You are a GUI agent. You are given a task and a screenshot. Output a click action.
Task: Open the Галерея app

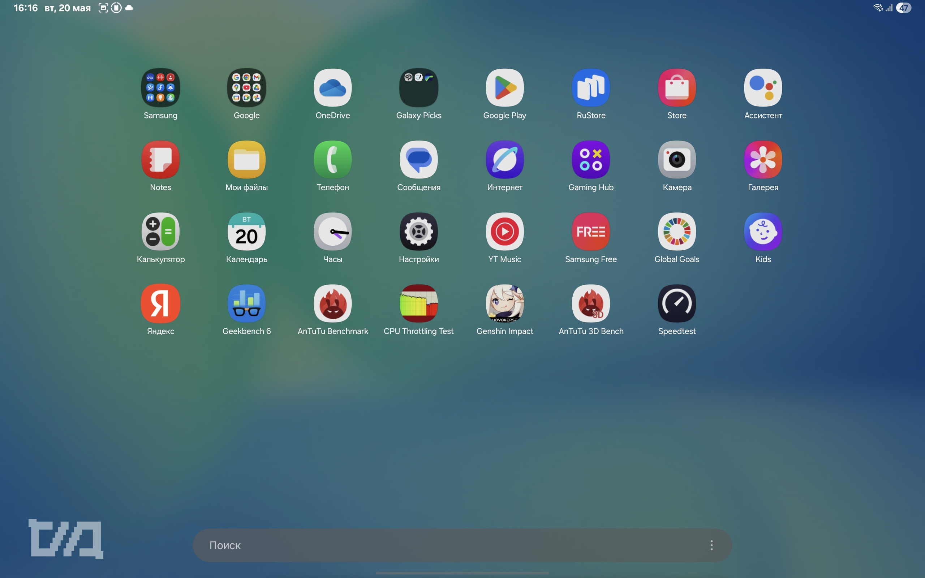[763, 160]
